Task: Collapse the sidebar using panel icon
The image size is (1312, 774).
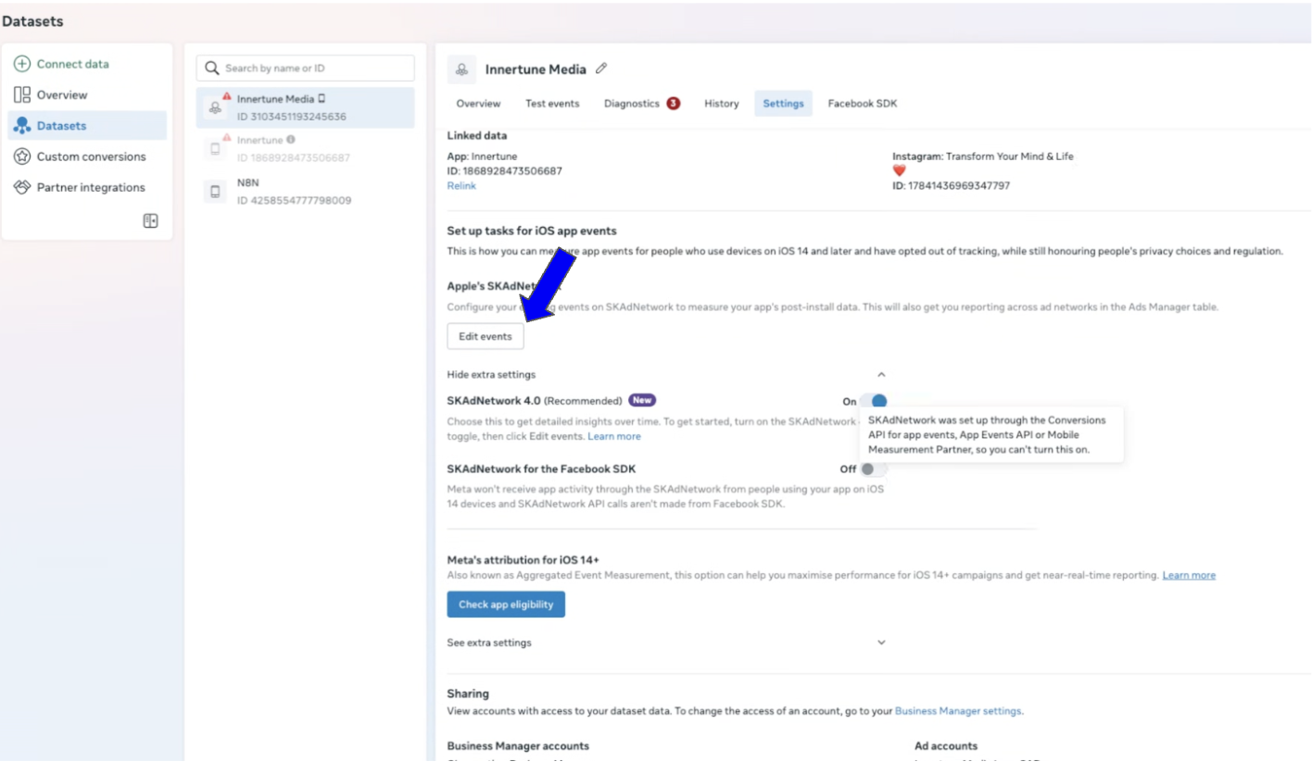Action: point(150,220)
